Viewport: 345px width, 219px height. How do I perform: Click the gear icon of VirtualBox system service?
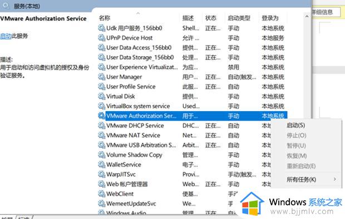coord(101,106)
